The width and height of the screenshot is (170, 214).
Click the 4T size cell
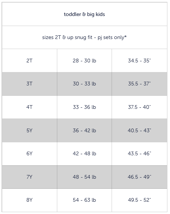pyautogui.click(x=29, y=107)
